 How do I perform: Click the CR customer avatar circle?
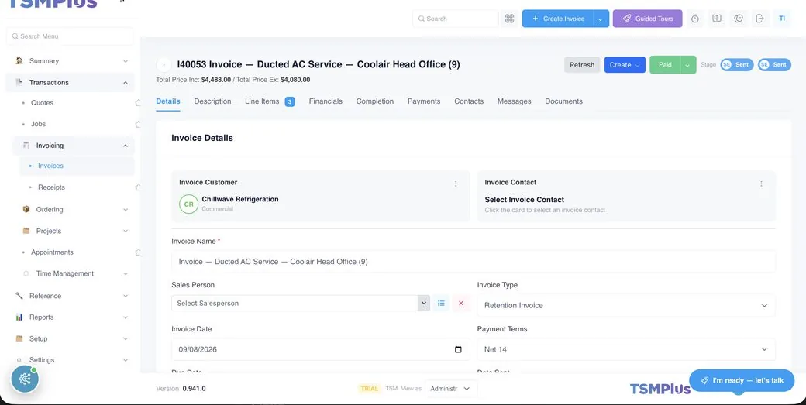coord(188,204)
